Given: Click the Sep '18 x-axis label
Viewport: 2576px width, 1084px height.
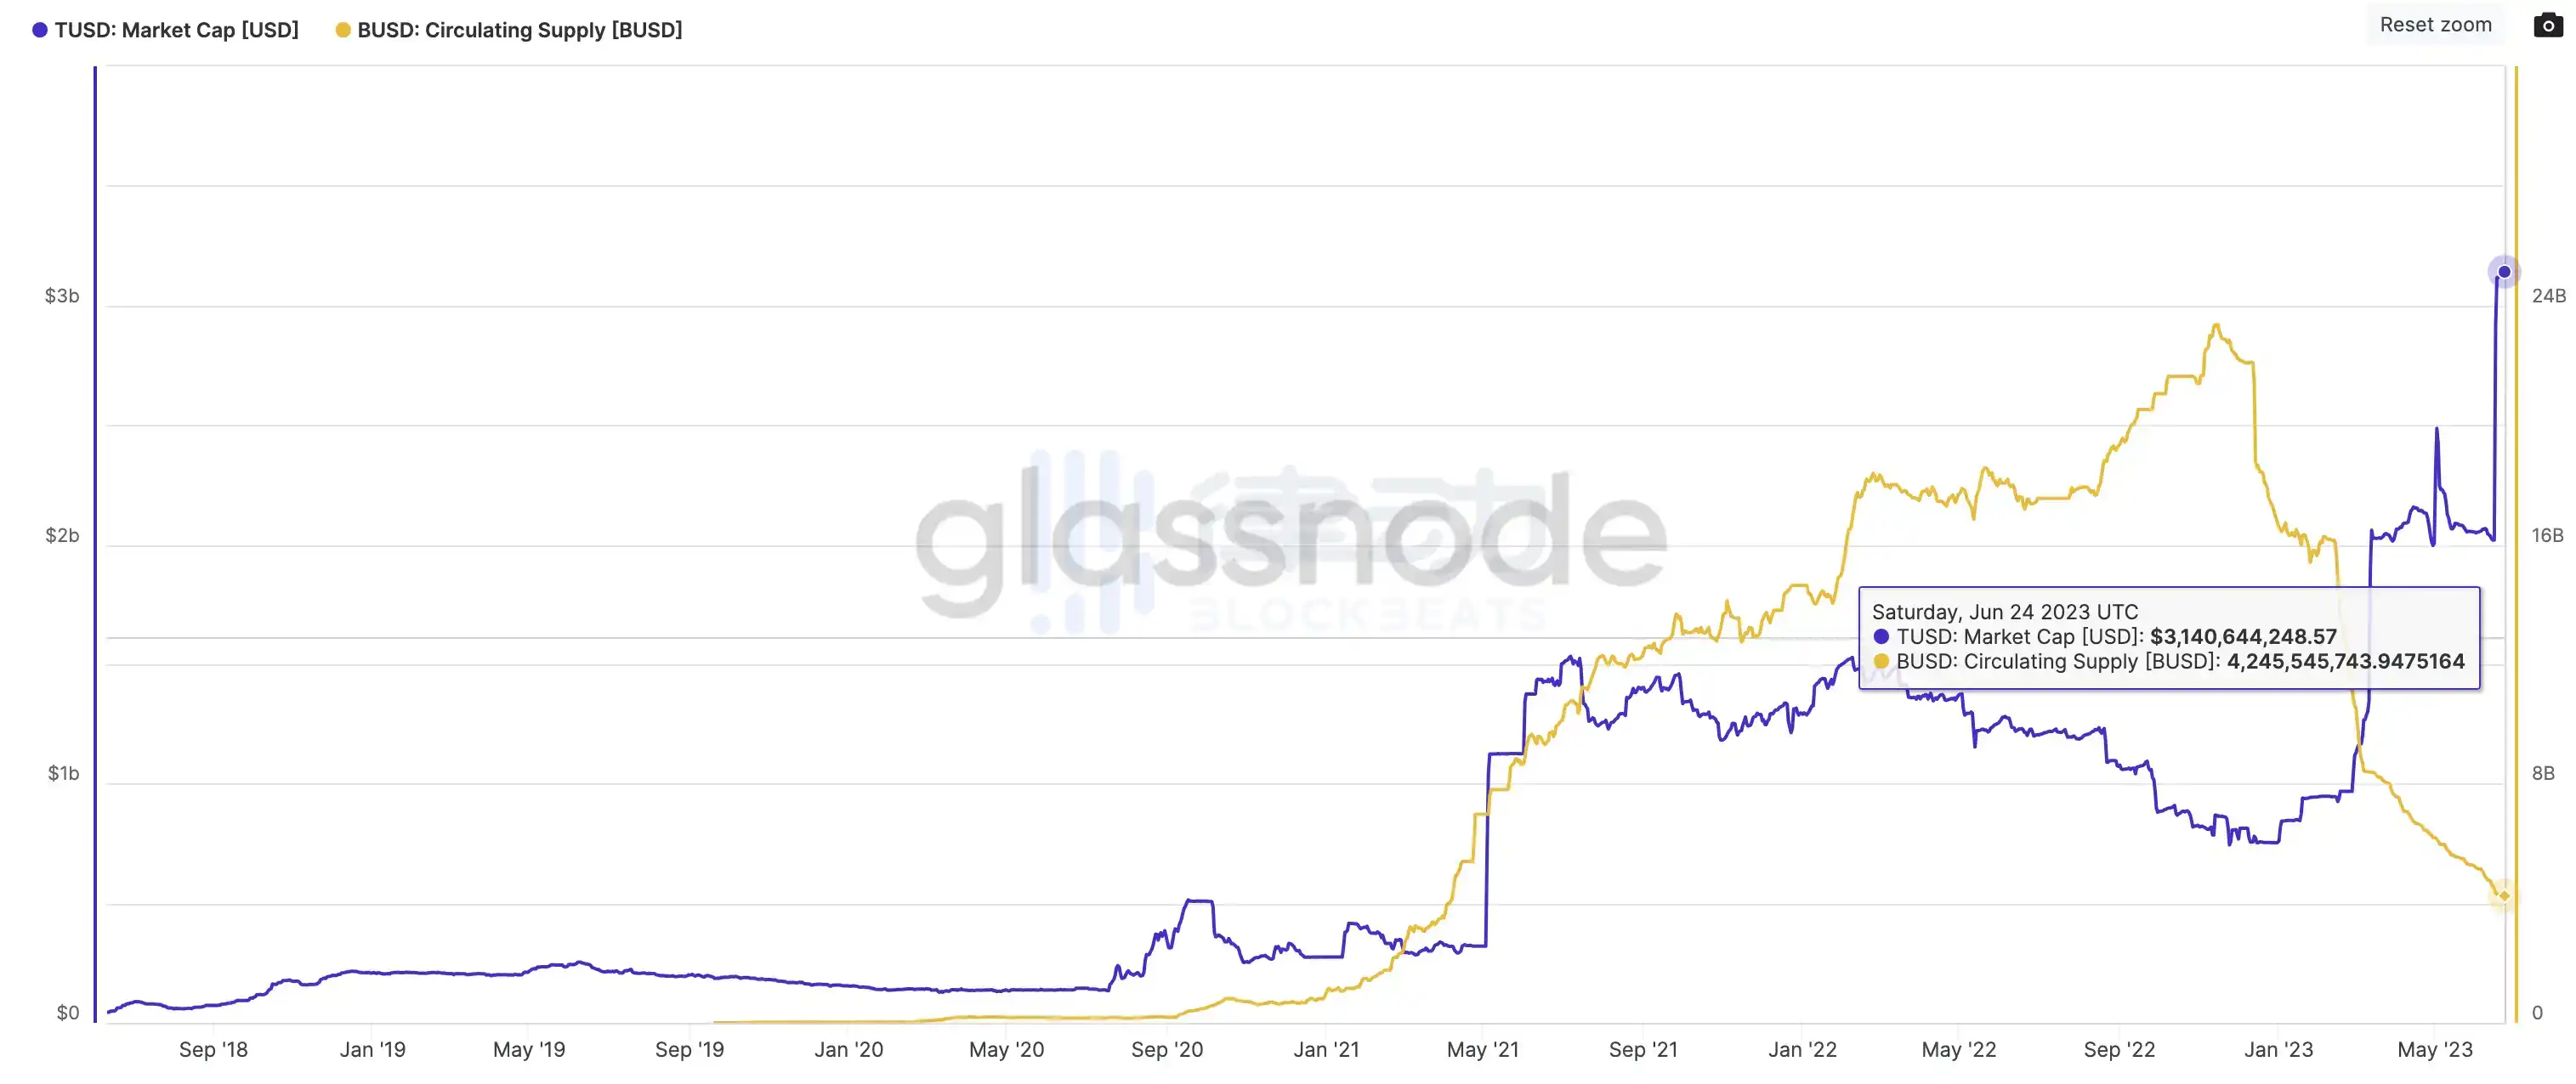Looking at the screenshot, I should [x=213, y=1049].
